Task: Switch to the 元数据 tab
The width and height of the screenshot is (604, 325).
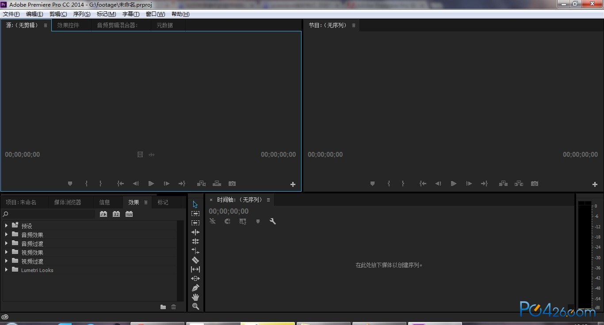Action: (x=164, y=25)
